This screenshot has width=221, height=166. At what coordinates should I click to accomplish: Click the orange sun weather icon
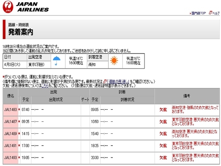(x=114, y=61)
